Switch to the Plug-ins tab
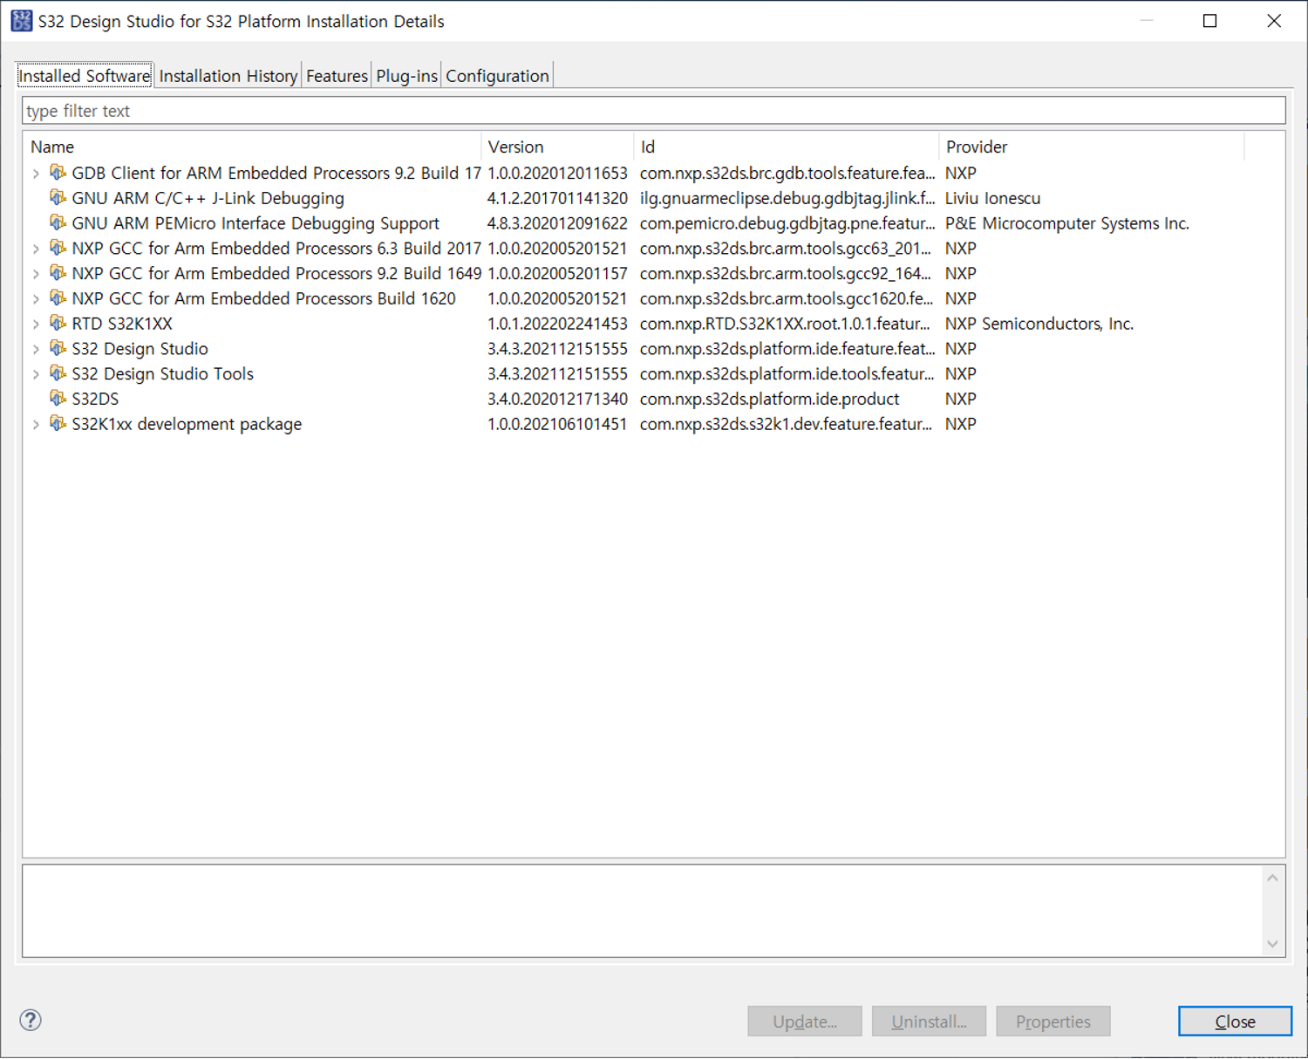This screenshot has width=1308, height=1059. tap(406, 76)
